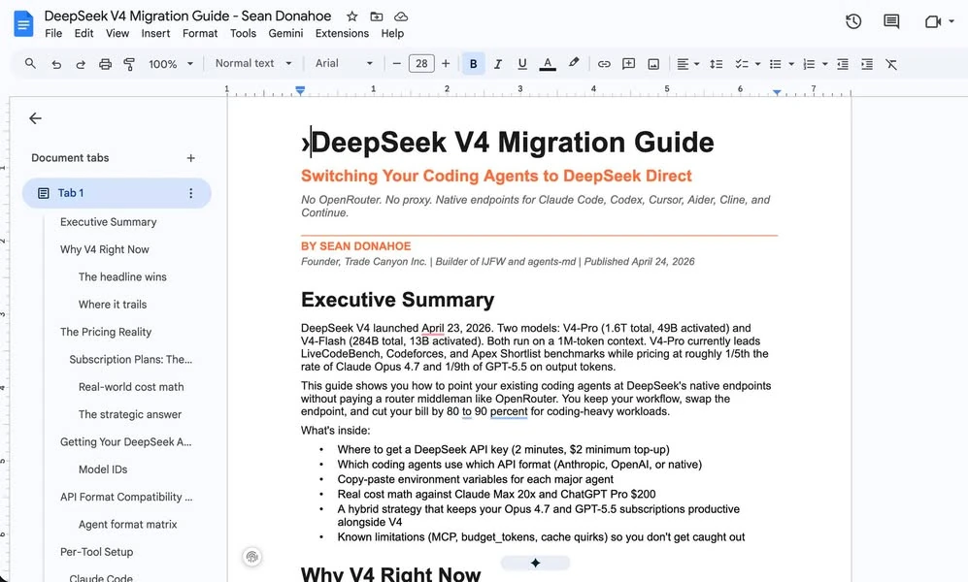Close the document tabs sidebar arrow
This screenshot has width=968, height=582.
pos(35,118)
